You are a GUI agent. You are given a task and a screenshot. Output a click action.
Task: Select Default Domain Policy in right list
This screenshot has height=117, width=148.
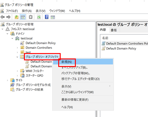coord(121,49)
